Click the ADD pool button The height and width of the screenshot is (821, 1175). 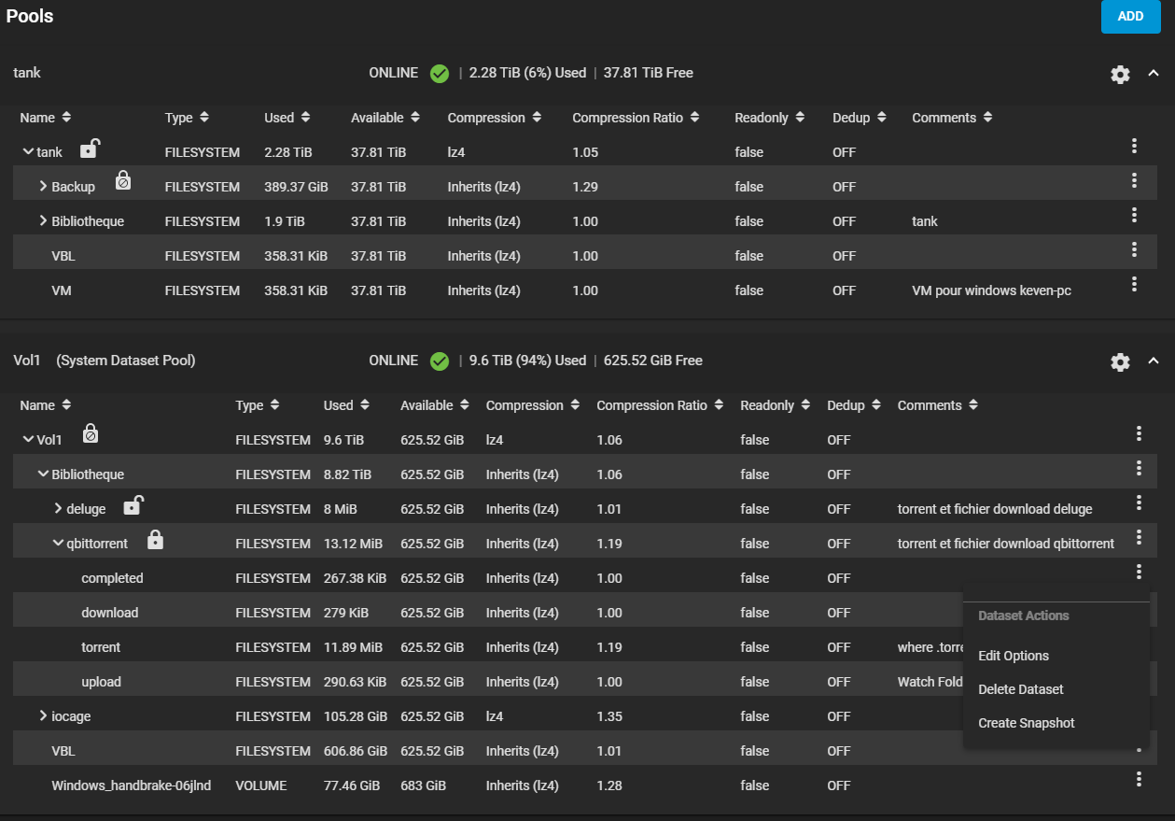[x=1130, y=16]
